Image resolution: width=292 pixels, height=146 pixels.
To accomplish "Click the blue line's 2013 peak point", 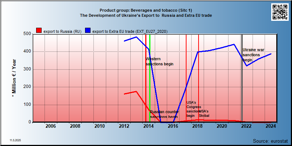I will [136, 37].
